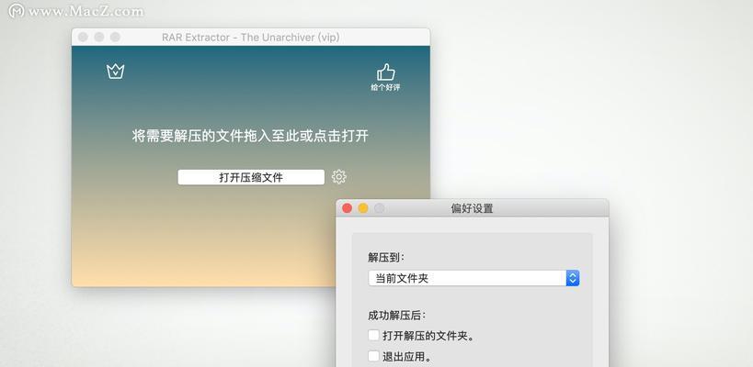Close the 偏好设置 window
The height and width of the screenshot is (367, 753).
pyautogui.click(x=347, y=208)
